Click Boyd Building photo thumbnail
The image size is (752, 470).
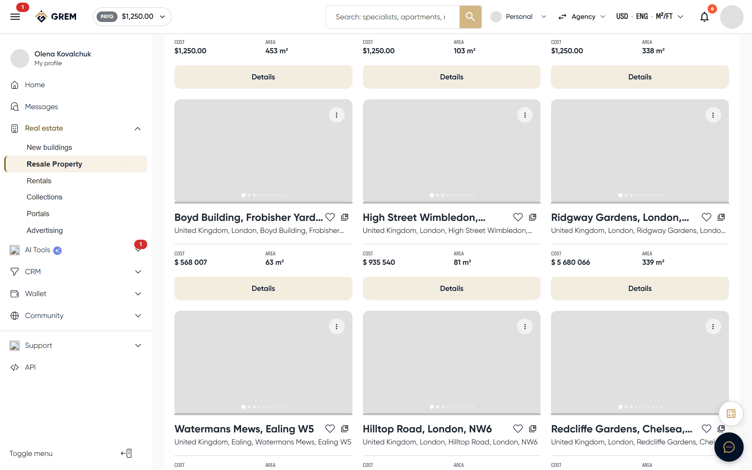click(263, 150)
